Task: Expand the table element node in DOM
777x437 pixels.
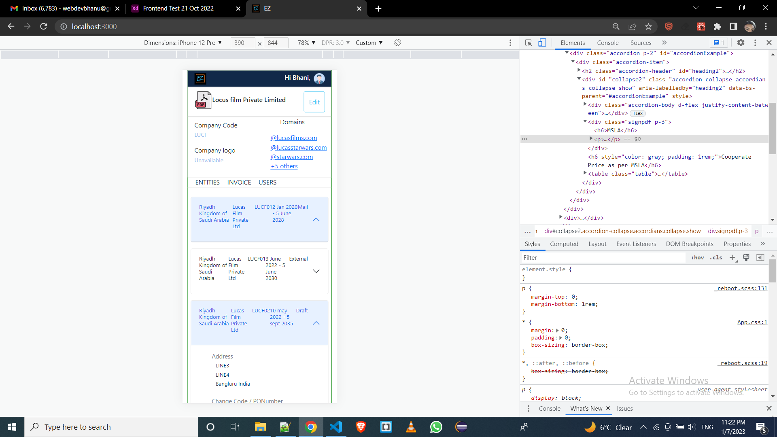Action: [x=585, y=173]
